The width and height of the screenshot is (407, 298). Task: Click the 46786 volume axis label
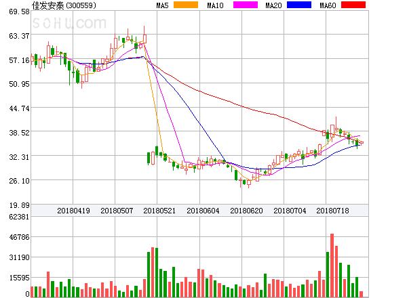[19, 237]
